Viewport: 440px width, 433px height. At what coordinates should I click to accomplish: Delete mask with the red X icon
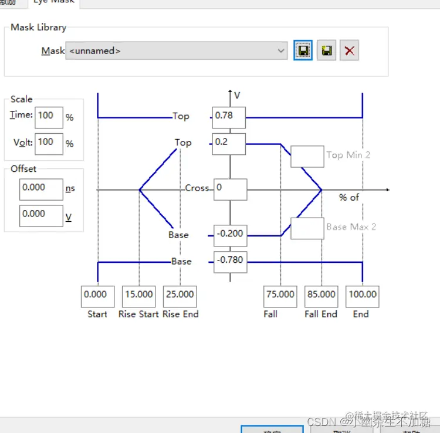pos(349,50)
